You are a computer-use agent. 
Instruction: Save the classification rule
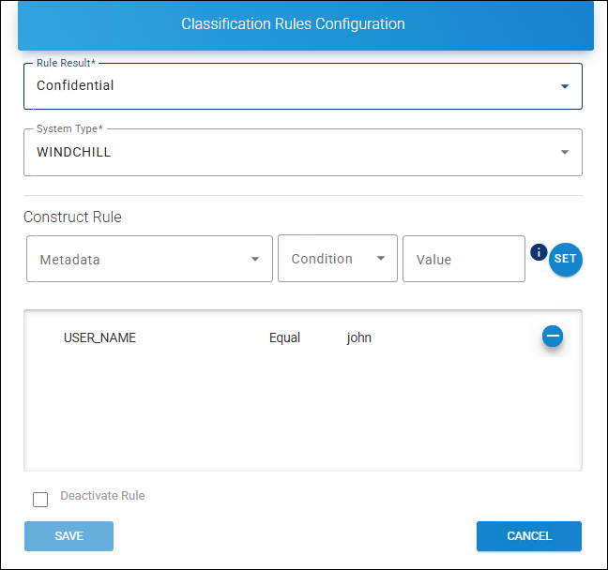(x=68, y=536)
